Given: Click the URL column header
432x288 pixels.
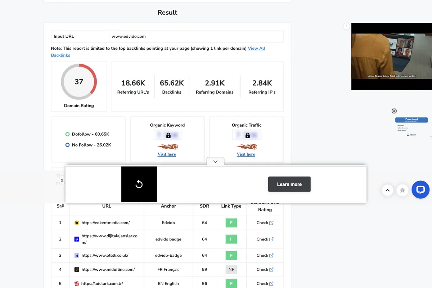Looking at the screenshot, I should tap(107, 206).
